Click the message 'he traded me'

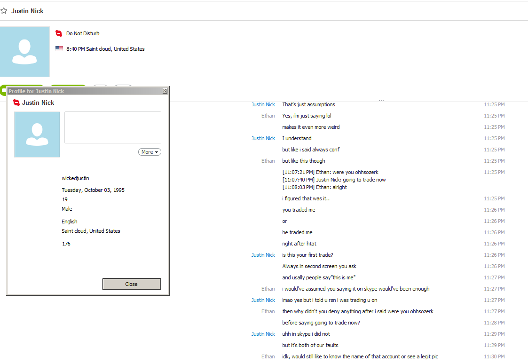[297, 232]
